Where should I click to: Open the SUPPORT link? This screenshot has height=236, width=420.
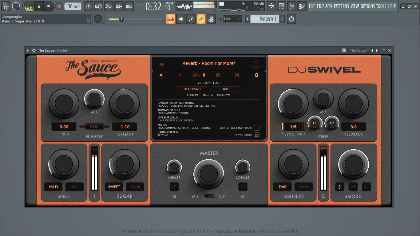(192, 95)
